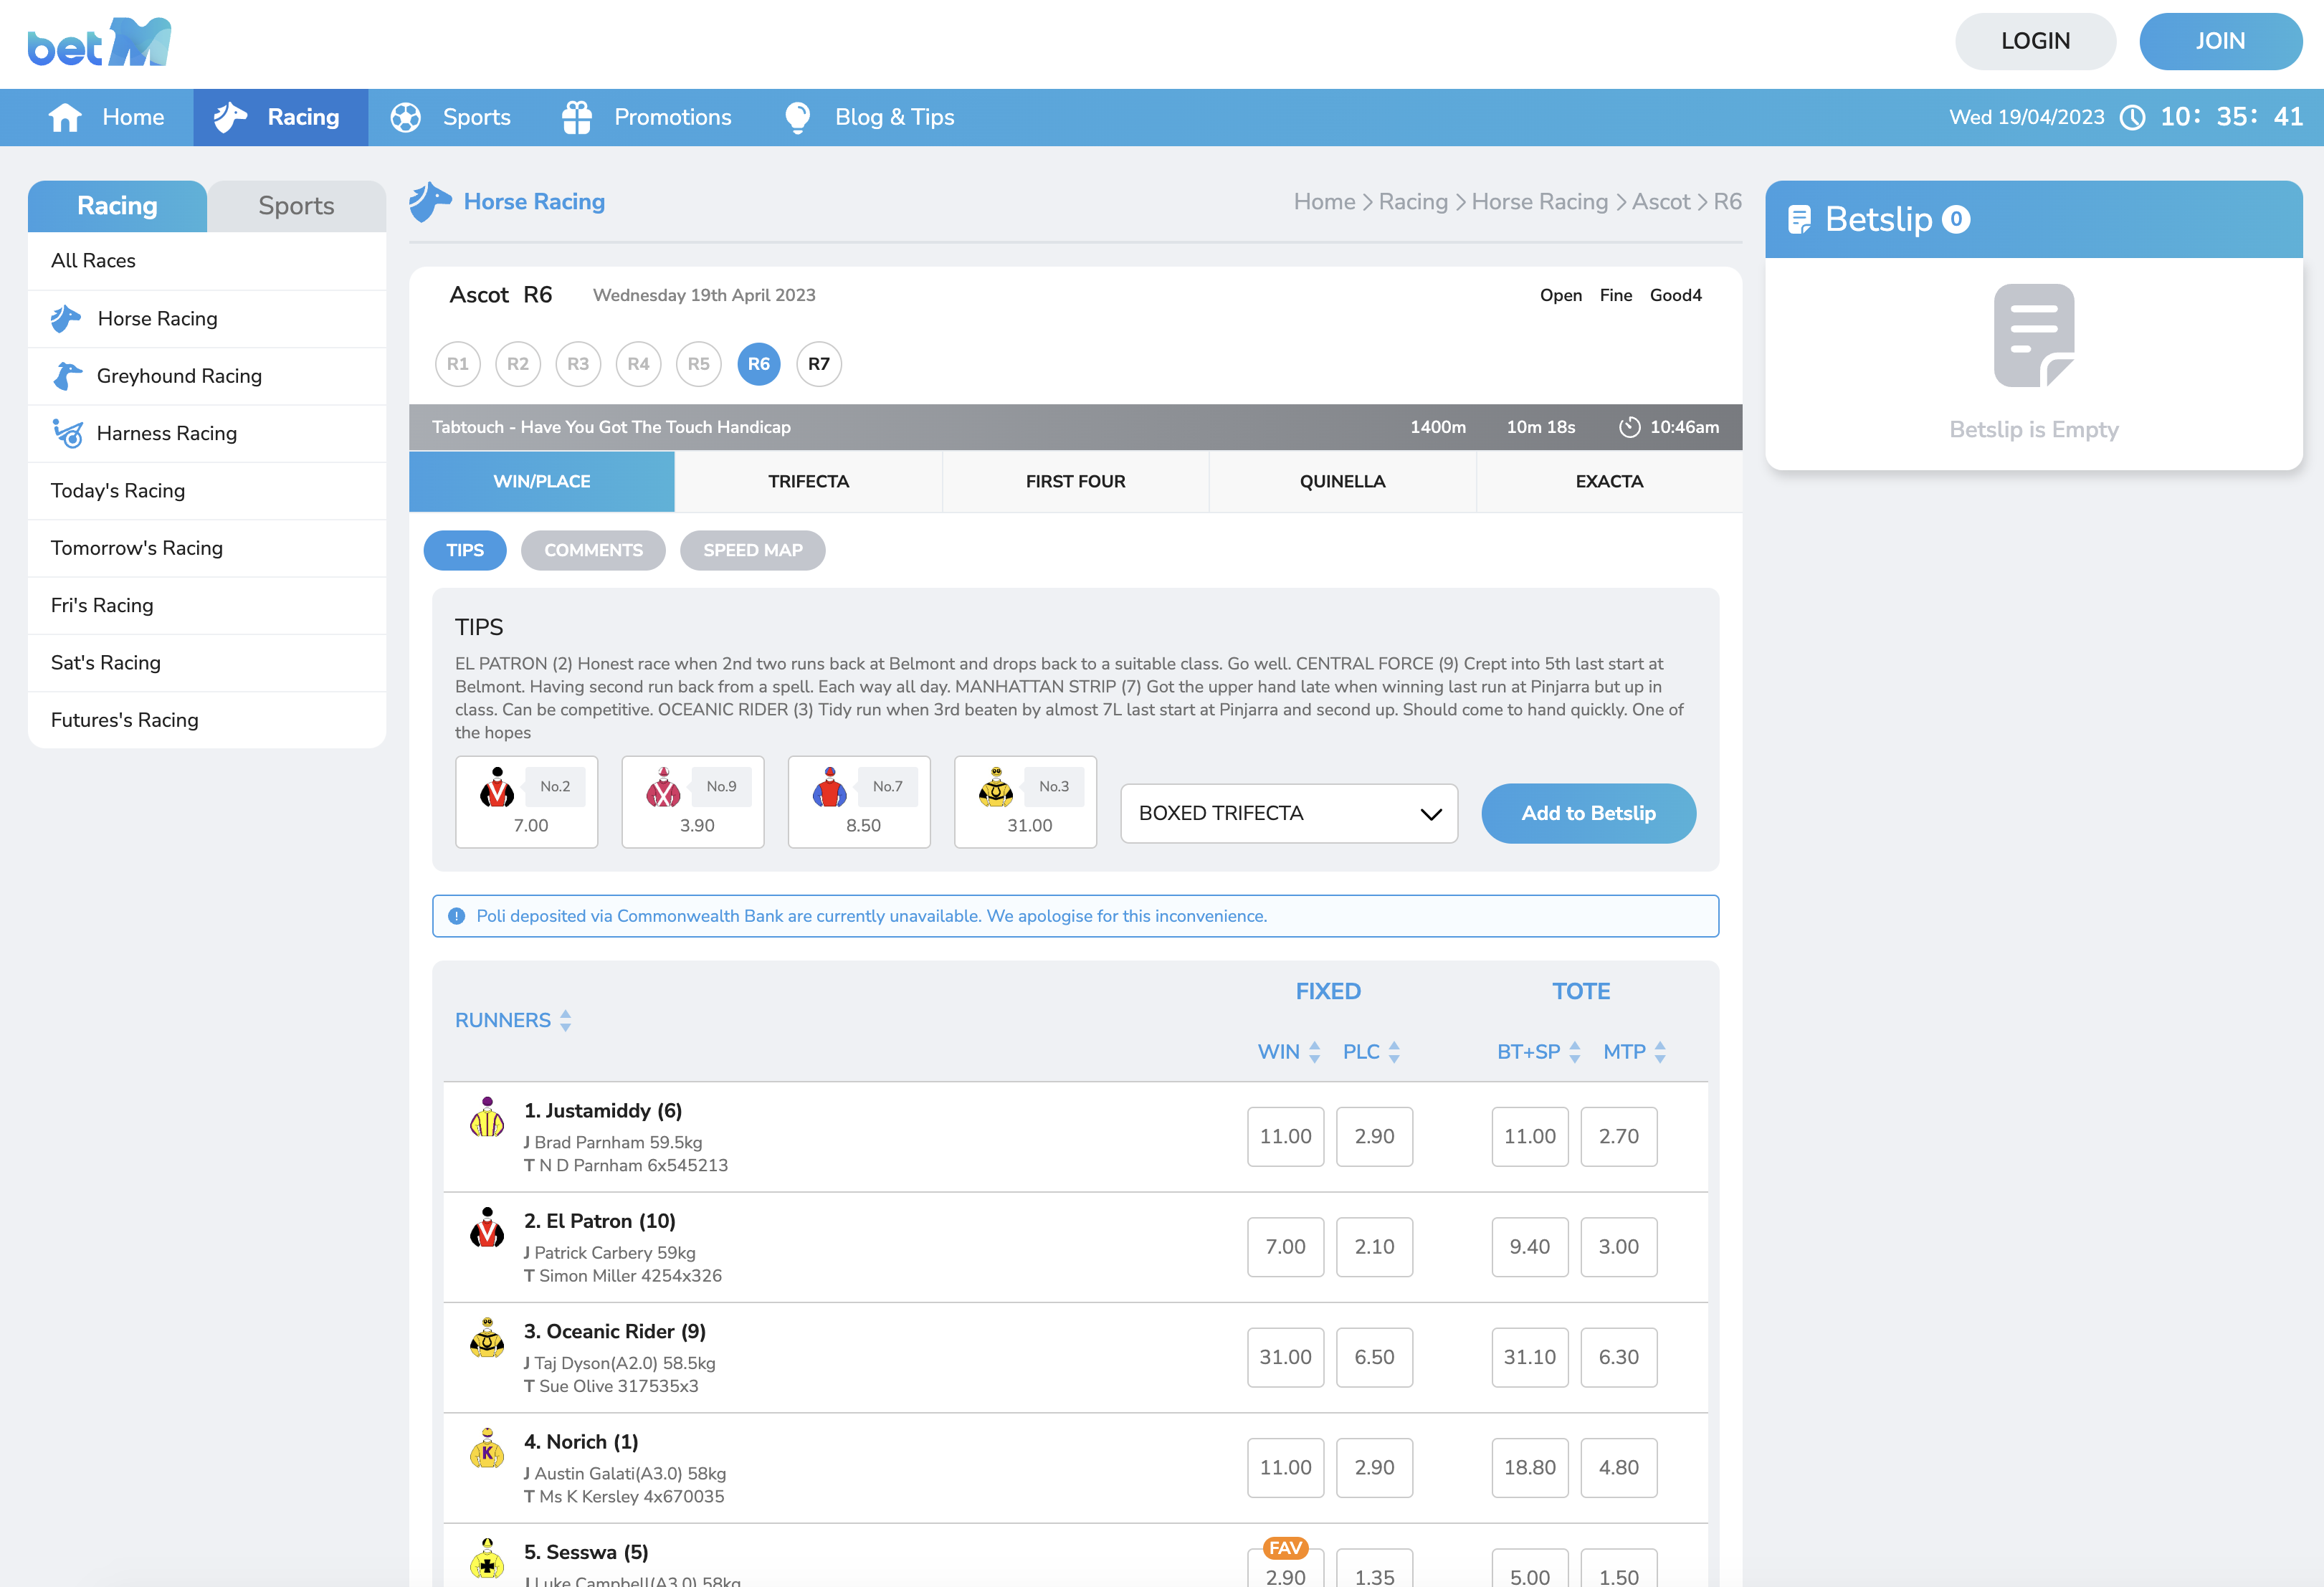2324x1587 pixels.
Task: Open Promotions gift icon
Action: 577,117
